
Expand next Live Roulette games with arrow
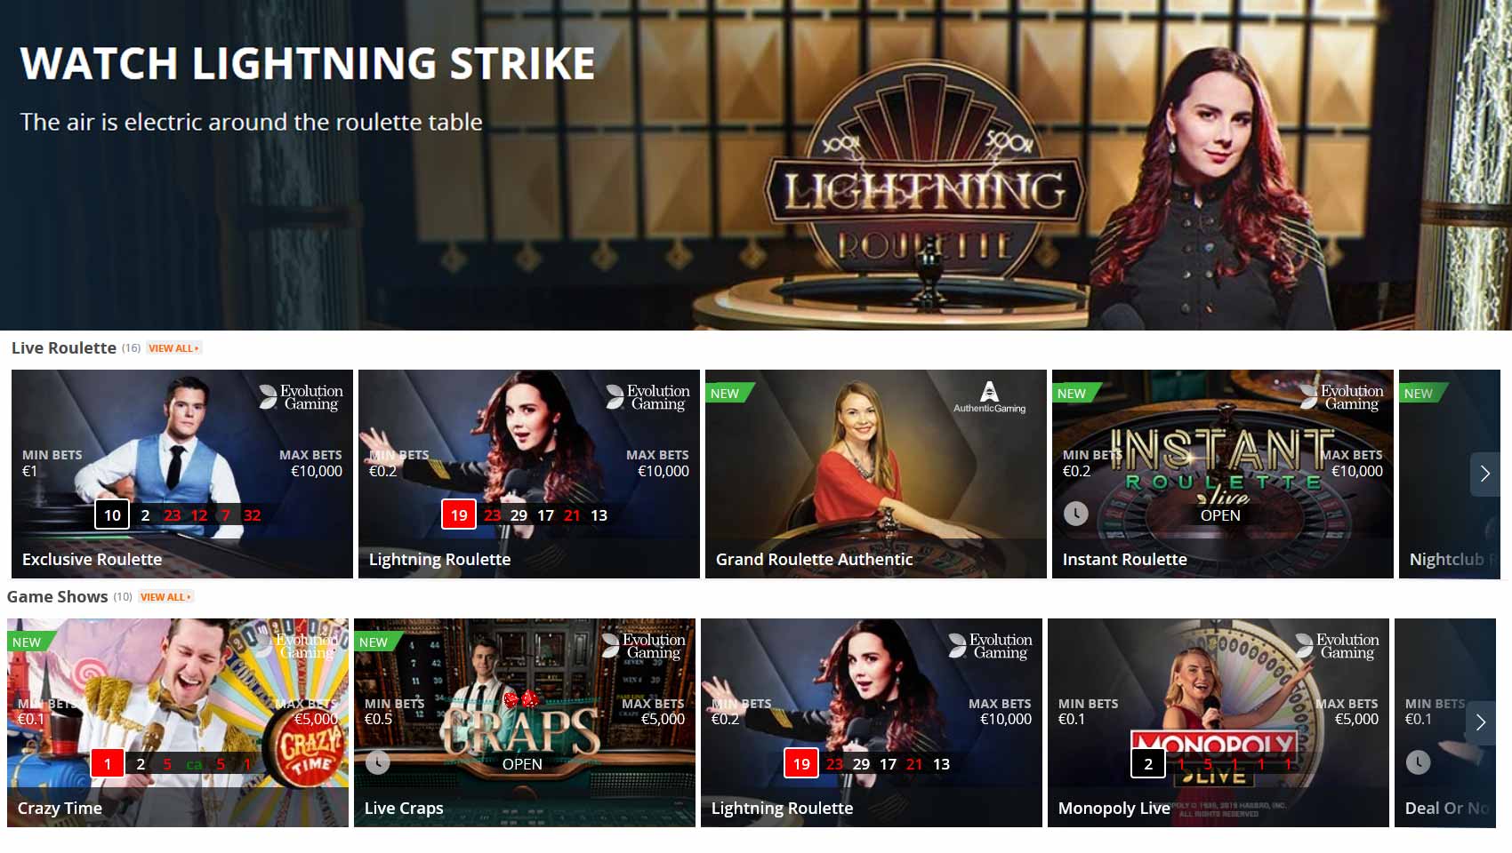pyautogui.click(x=1484, y=474)
